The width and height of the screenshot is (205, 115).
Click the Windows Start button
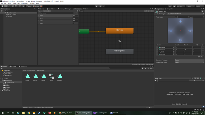click(x=2, y=113)
